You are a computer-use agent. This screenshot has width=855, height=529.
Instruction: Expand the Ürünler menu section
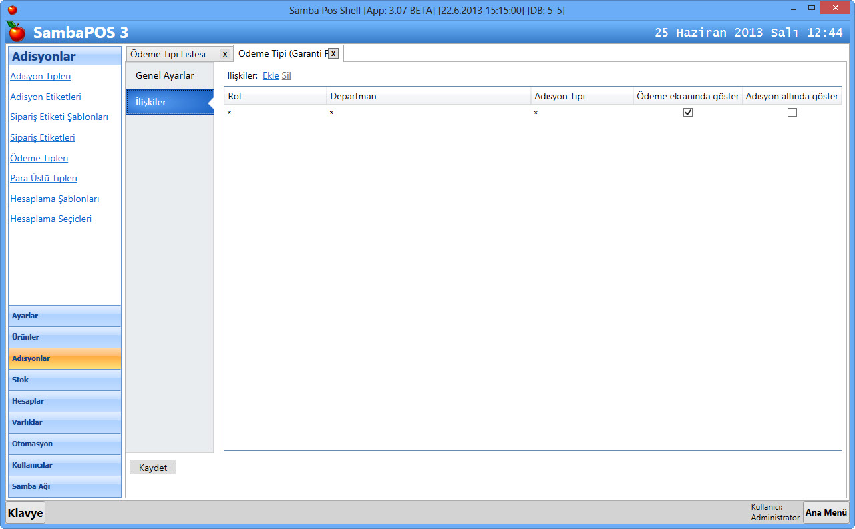[x=65, y=337]
